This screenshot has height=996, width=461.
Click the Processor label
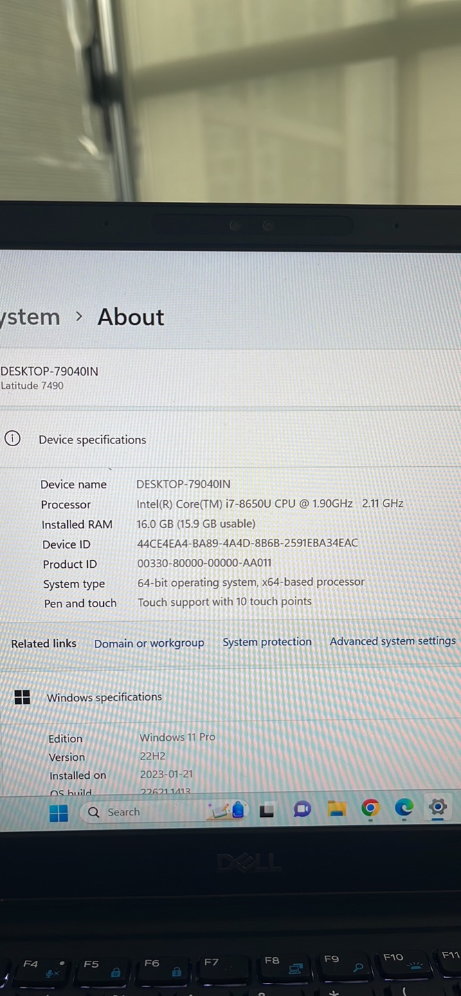[66, 505]
